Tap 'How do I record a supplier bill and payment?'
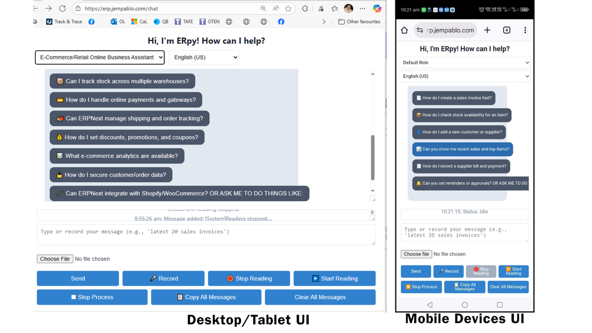Image resolution: width=592 pixels, height=333 pixels. click(461, 166)
